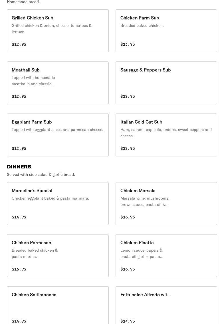Choose the Chicken Marsala dinner

166,204
